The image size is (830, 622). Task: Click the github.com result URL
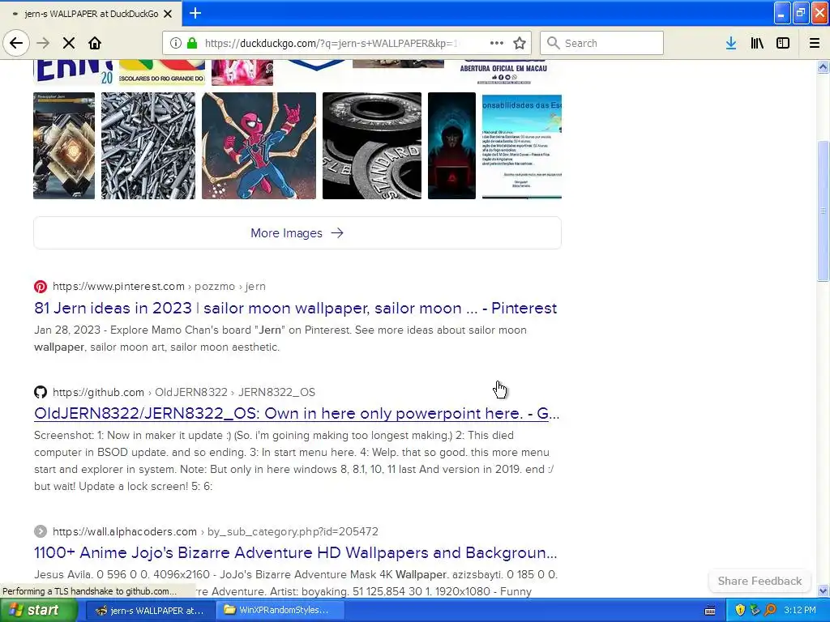pyautogui.click(x=184, y=392)
